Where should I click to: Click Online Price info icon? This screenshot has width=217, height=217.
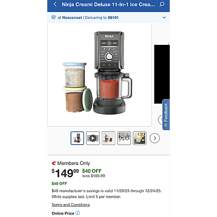pos(78,213)
